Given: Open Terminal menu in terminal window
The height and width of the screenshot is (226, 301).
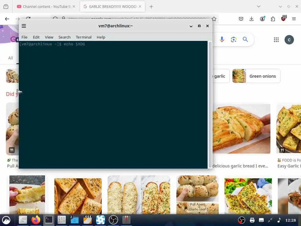Looking at the screenshot, I should [x=83, y=37].
